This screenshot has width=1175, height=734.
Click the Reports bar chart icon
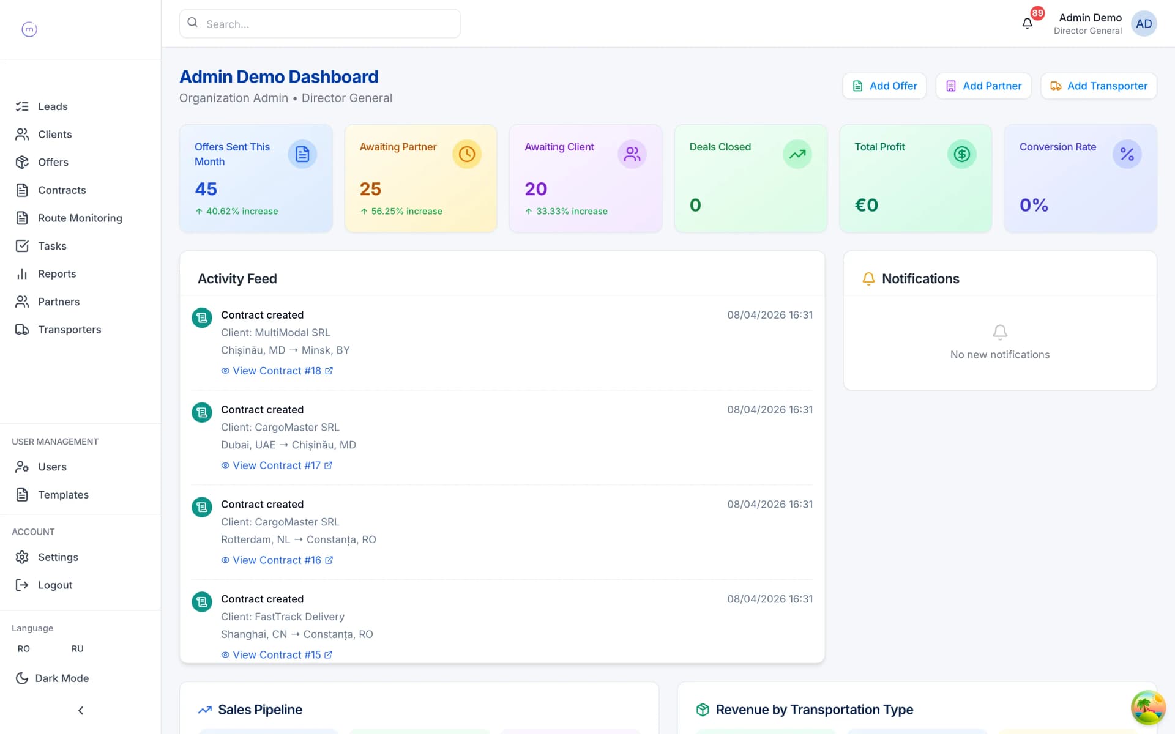(22, 274)
